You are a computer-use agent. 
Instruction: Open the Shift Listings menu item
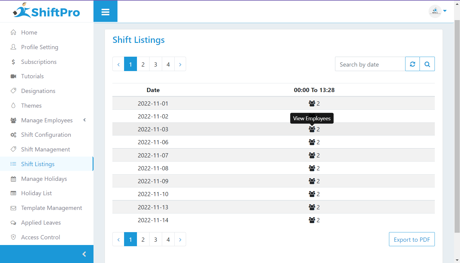(37, 164)
